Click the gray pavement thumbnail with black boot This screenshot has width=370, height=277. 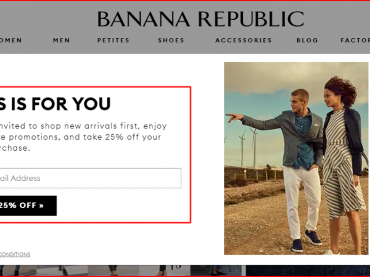[62, 270]
